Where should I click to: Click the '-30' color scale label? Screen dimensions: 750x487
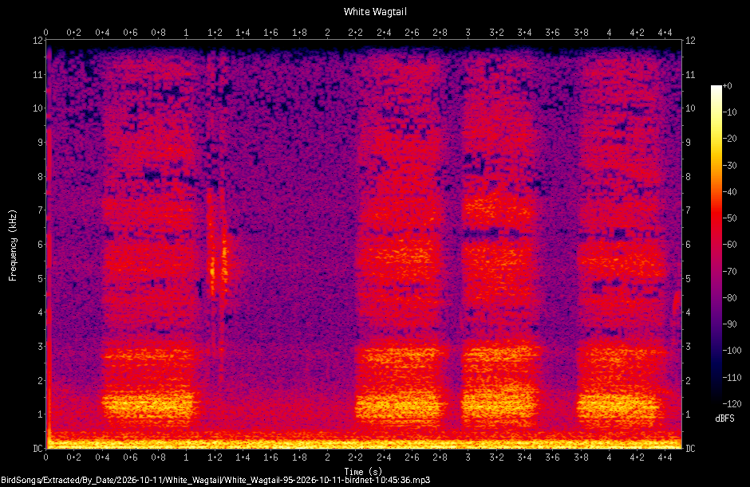point(729,165)
